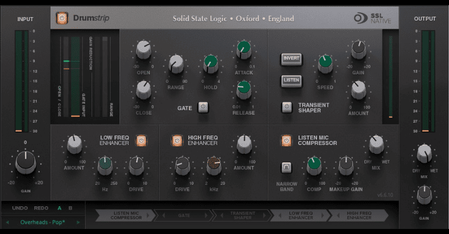Open the Overheads - Pop preset name

(x=43, y=222)
